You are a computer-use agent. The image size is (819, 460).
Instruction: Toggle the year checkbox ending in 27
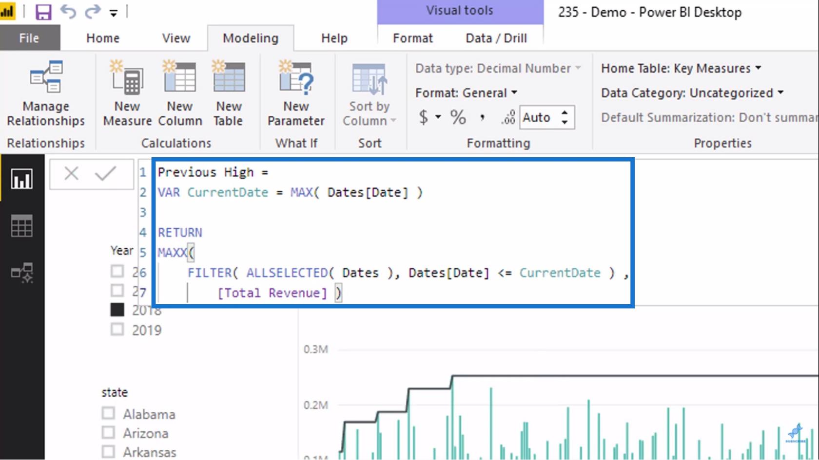point(117,291)
